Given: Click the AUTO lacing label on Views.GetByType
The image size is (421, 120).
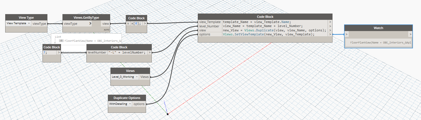Looking at the screenshot, I should click(107, 30).
